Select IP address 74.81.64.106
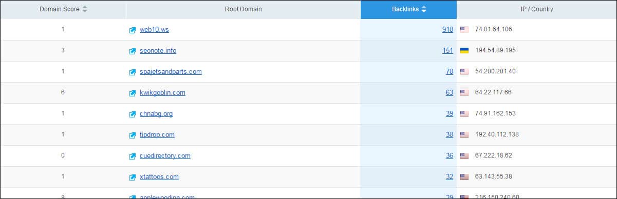 coord(494,29)
